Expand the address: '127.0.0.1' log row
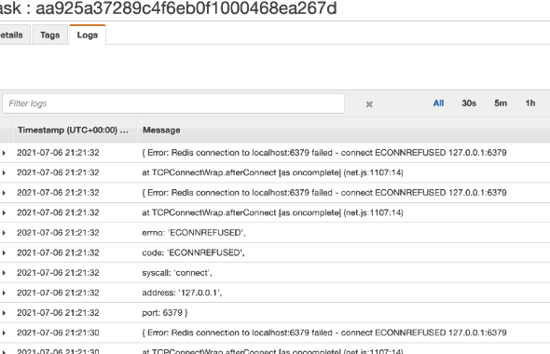This screenshot has height=354, width=550. point(4,293)
